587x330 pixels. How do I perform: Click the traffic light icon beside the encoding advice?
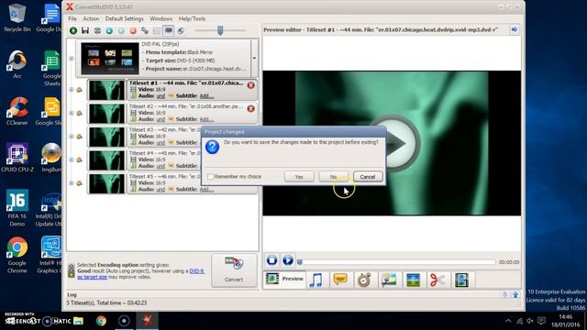coord(72,270)
